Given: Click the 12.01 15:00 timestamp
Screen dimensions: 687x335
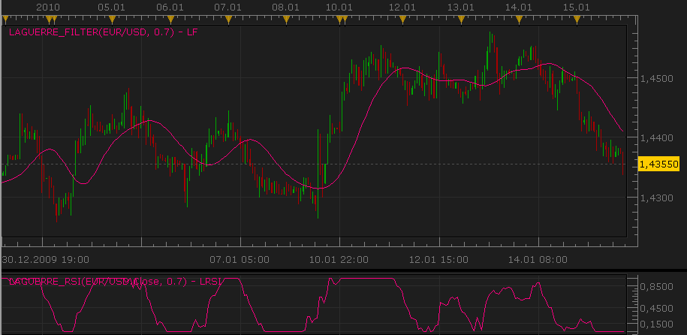Looking at the screenshot, I should tap(438, 260).
